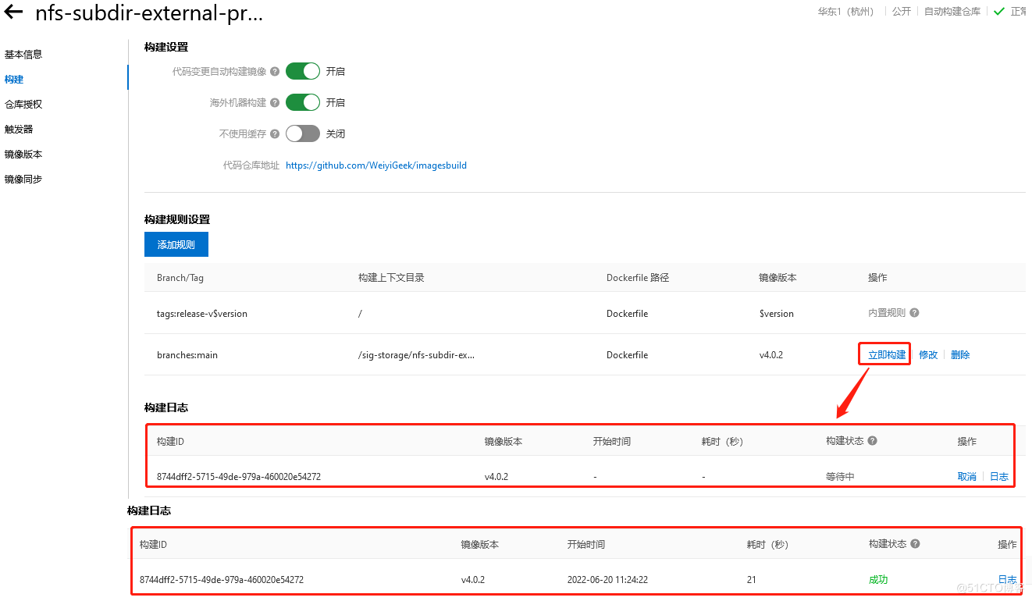Click /sig-storage/nfs-subdir-ex... context directory cell
Viewport: 1032px width, 601px height.
[x=416, y=355]
